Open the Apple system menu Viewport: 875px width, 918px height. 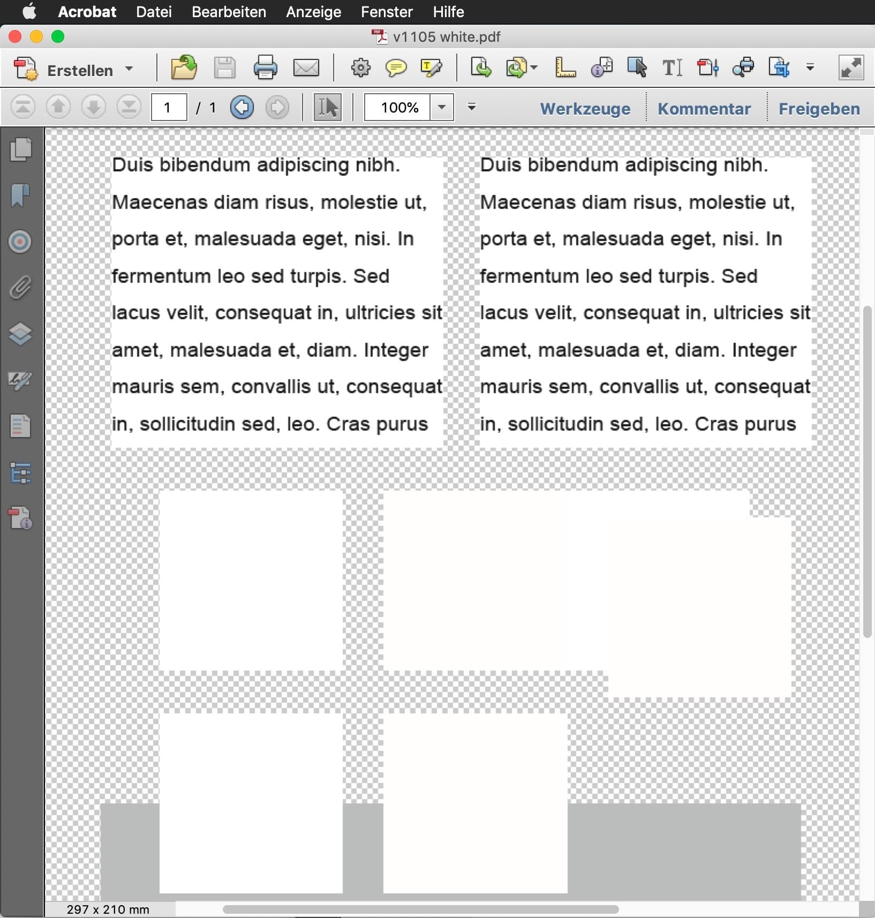point(29,11)
